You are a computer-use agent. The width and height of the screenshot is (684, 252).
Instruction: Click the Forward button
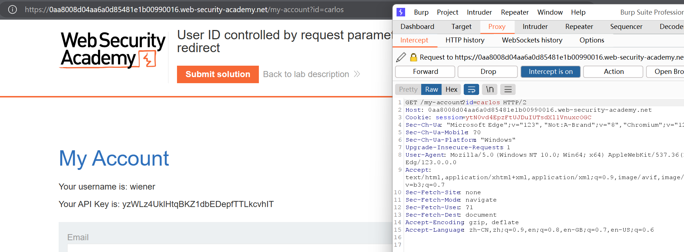coord(425,72)
